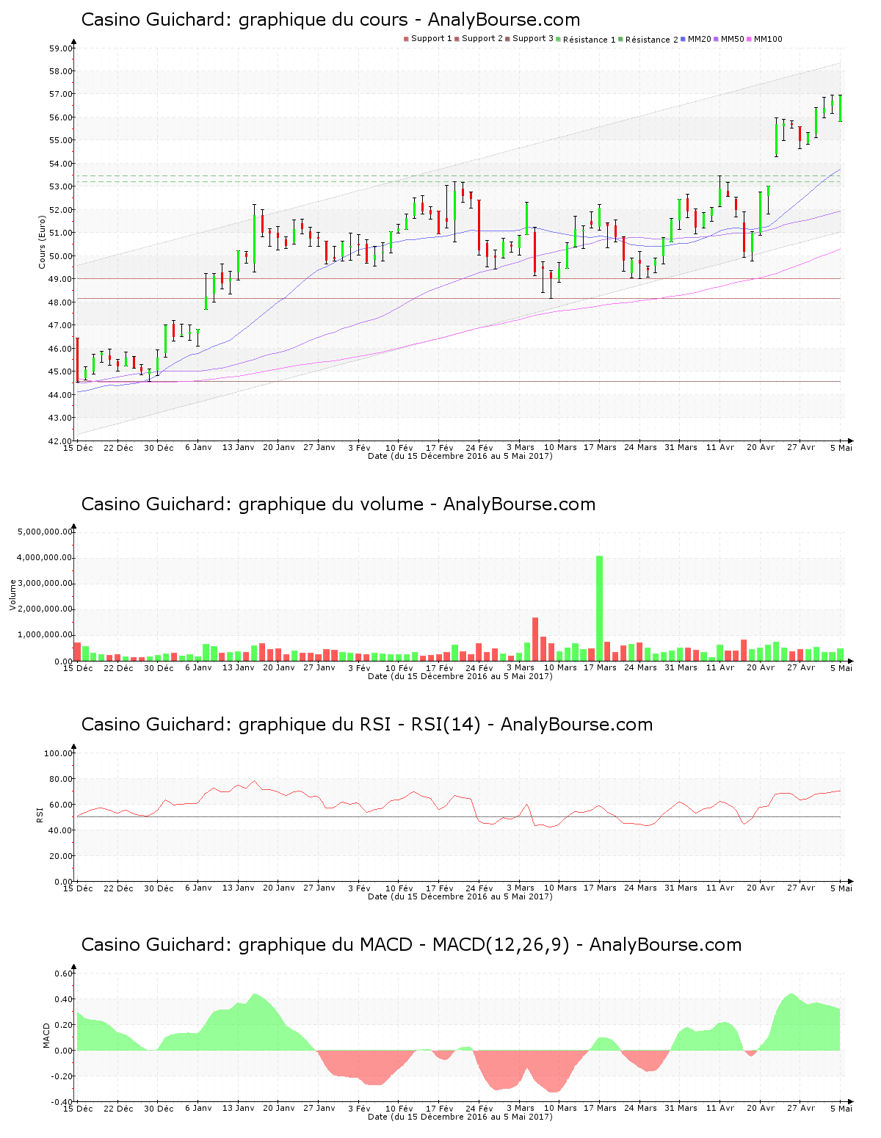The image size is (881, 1138).
Task: Click the '53.00' price axis value
Action: [61, 187]
